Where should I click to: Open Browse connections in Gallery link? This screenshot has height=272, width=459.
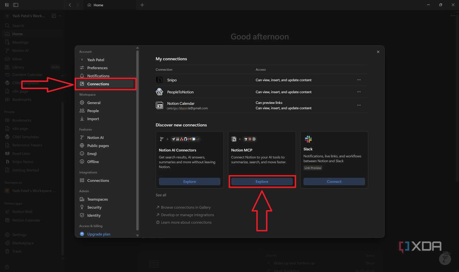186,207
